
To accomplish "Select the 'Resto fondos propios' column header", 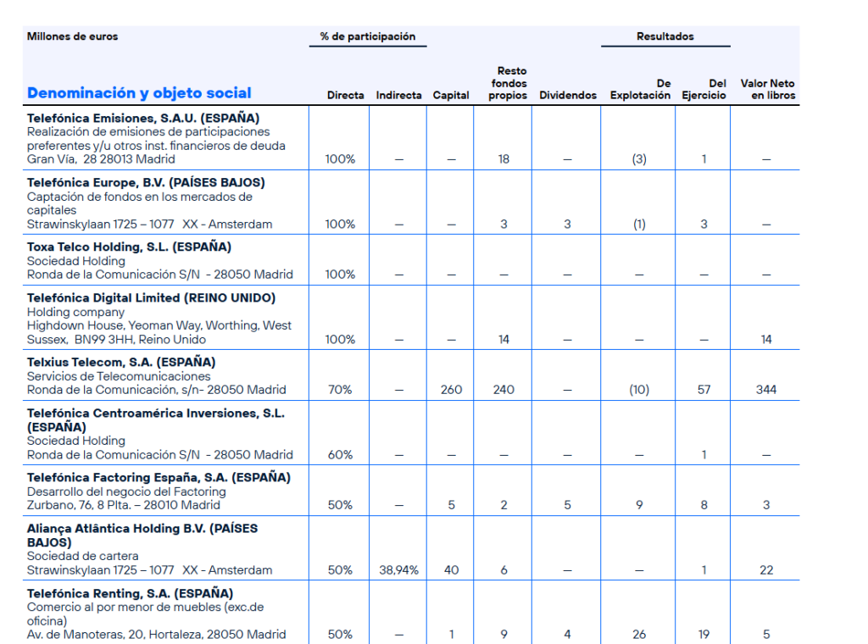I will [x=508, y=83].
